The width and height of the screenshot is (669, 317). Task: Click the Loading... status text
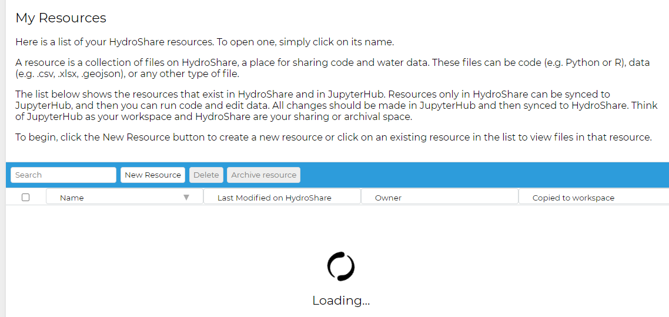(341, 301)
